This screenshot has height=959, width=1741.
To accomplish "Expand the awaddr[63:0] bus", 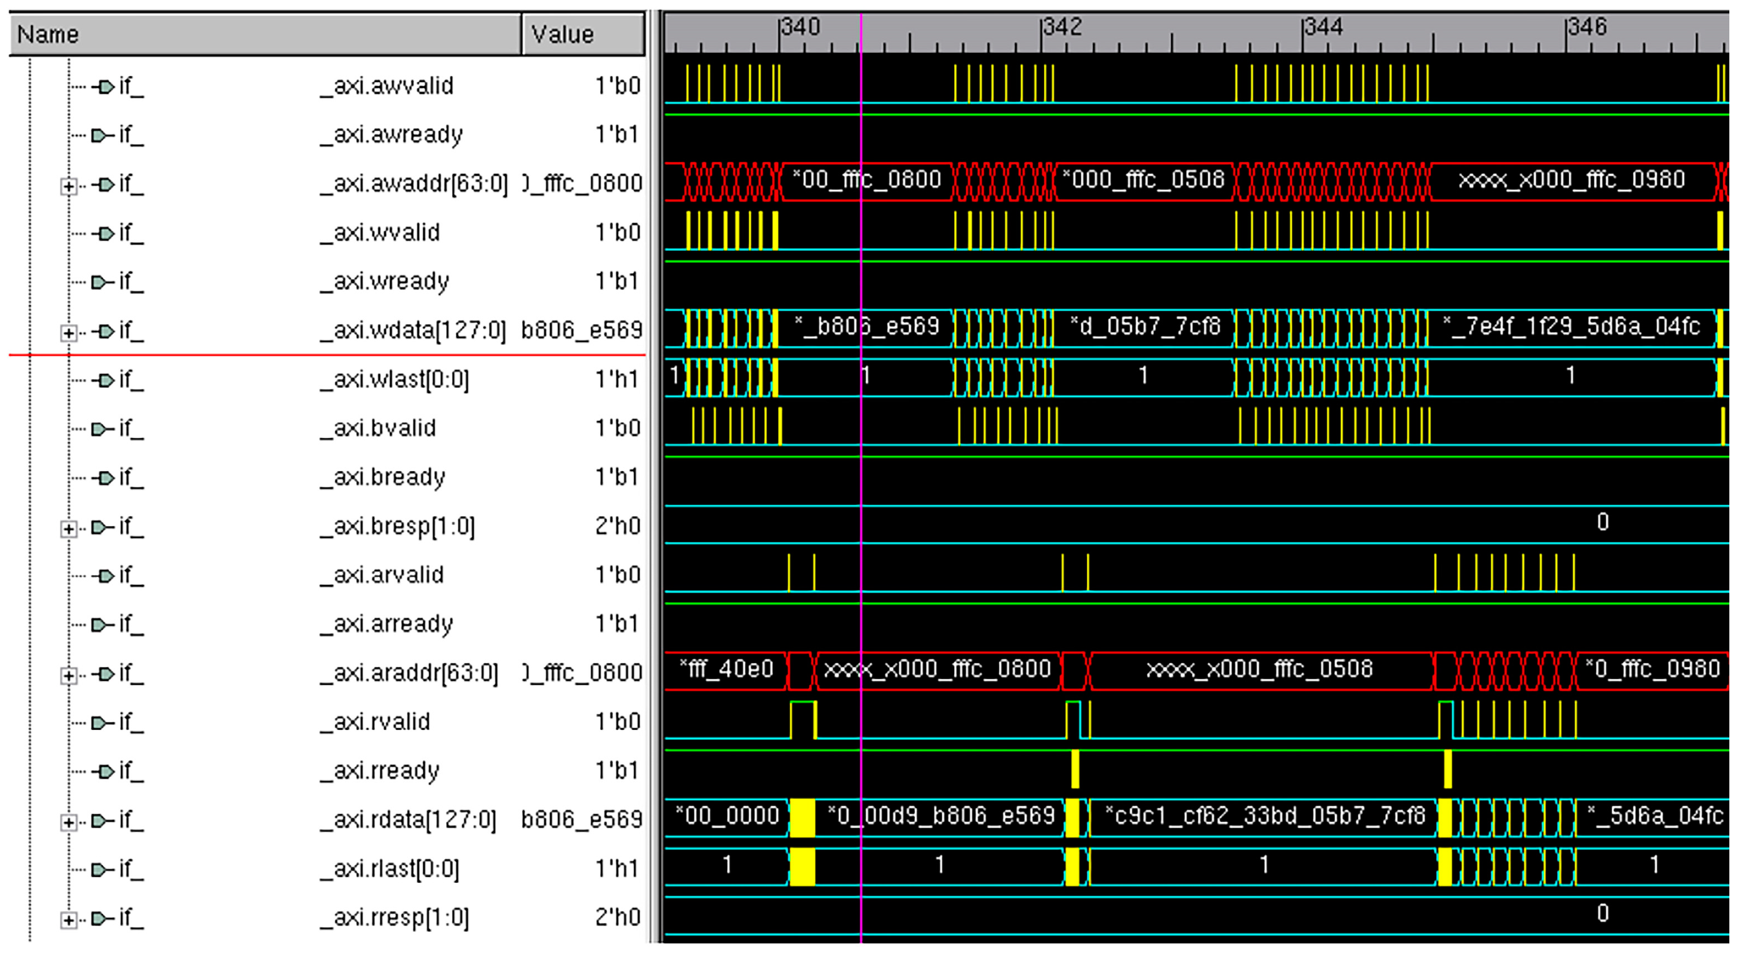I will click(68, 186).
